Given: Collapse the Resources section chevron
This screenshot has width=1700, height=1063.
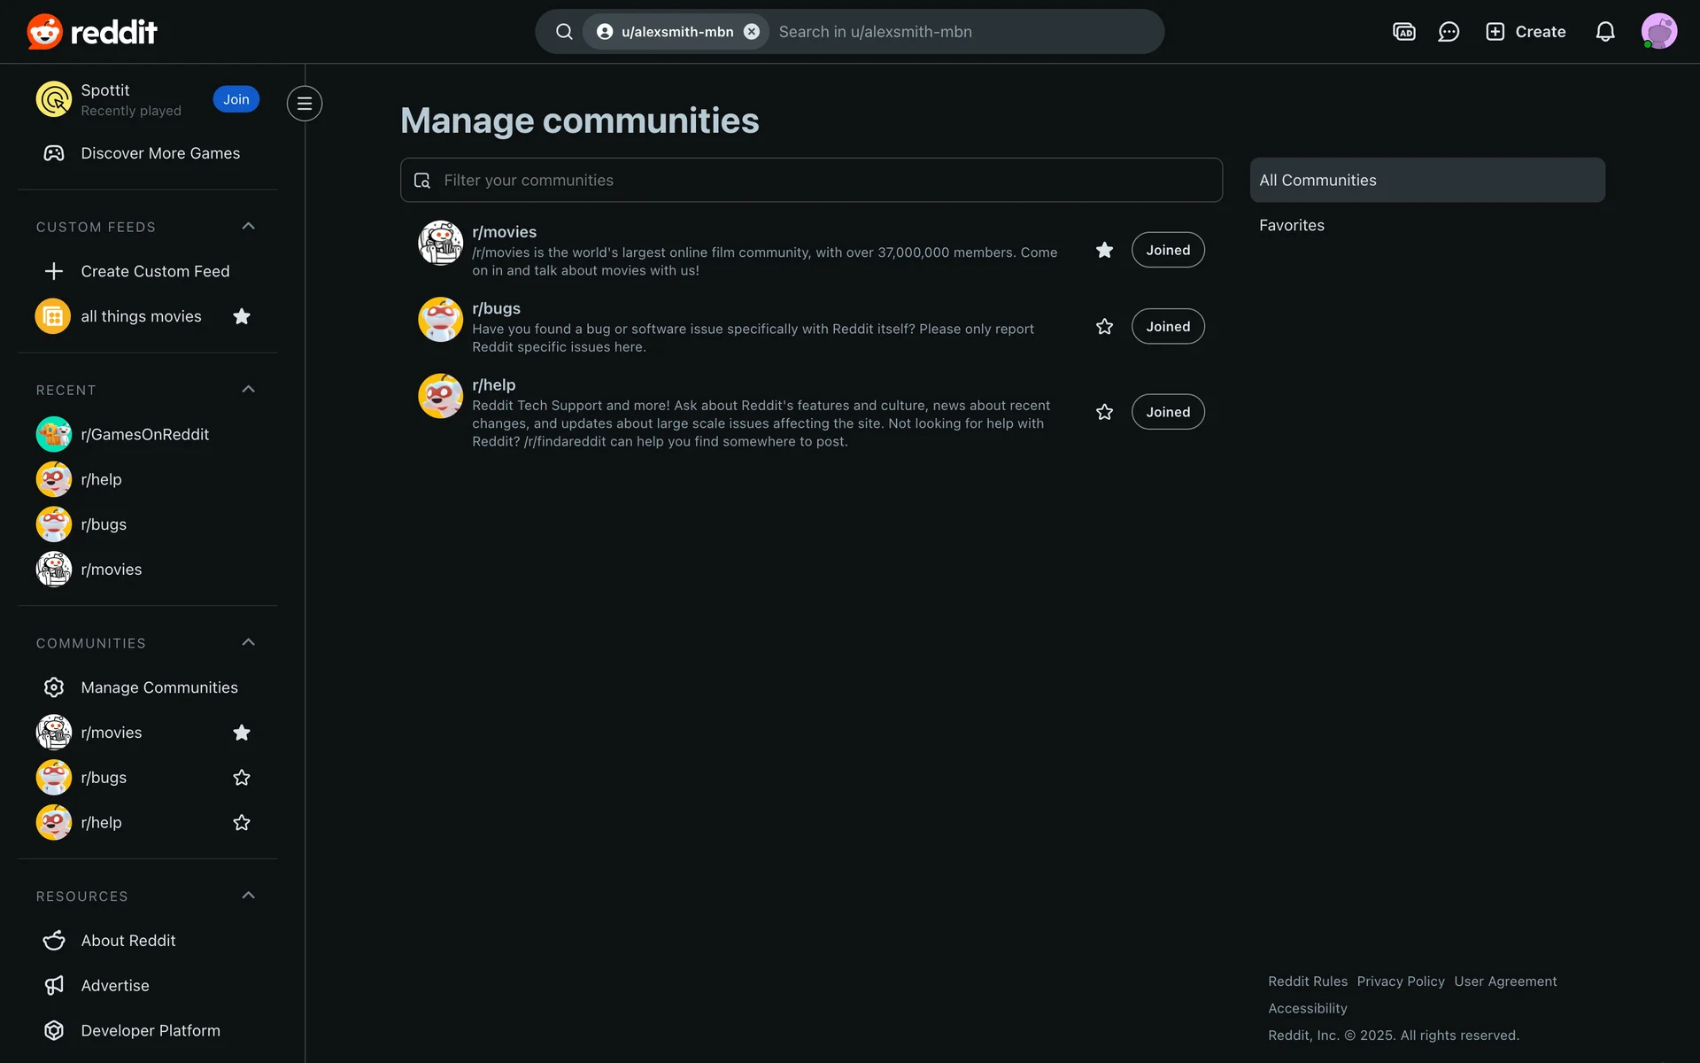Looking at the screenshot, I should [x=248, y=896].
